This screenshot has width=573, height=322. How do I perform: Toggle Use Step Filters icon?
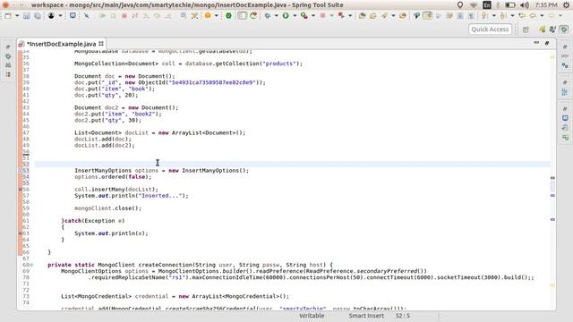[194, 16]
